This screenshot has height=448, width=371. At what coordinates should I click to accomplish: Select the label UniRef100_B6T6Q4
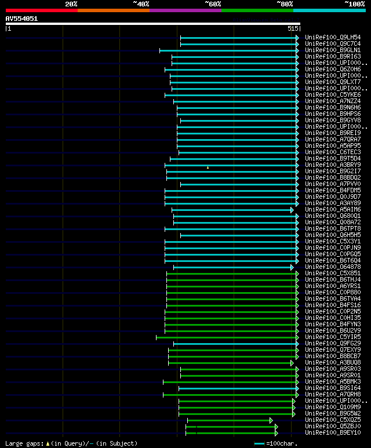(333, 261)
